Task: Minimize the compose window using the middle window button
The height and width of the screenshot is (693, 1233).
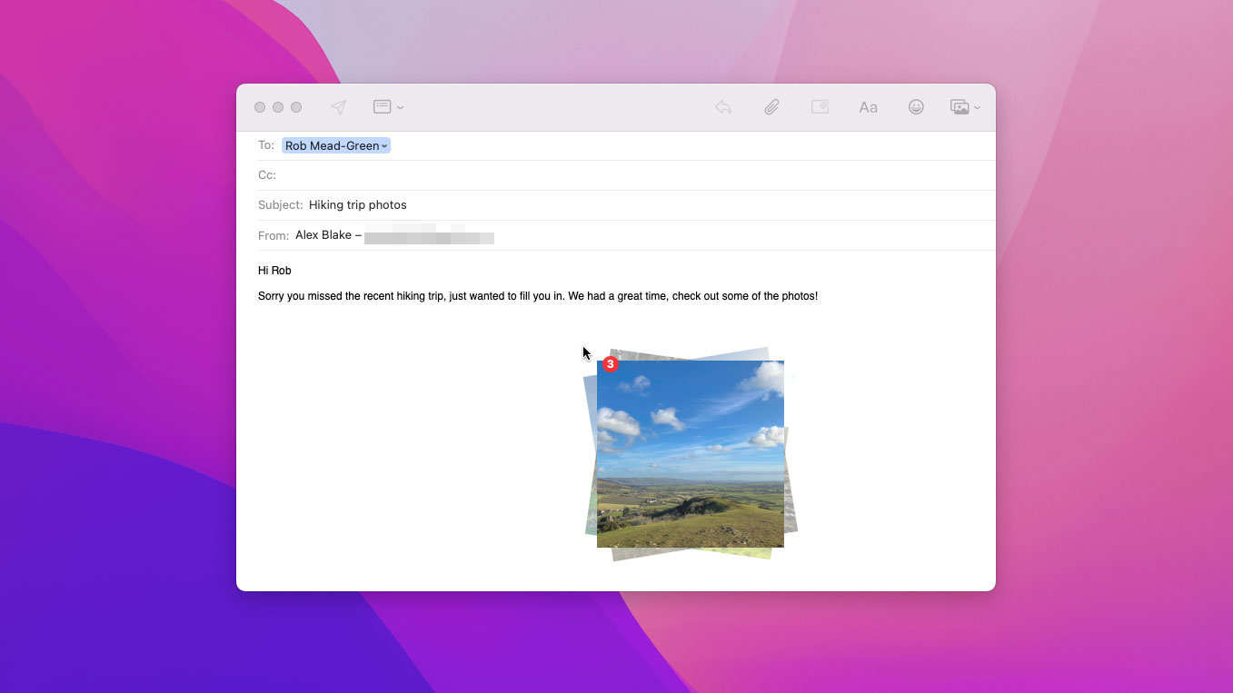Action: (x=278, y=107)
